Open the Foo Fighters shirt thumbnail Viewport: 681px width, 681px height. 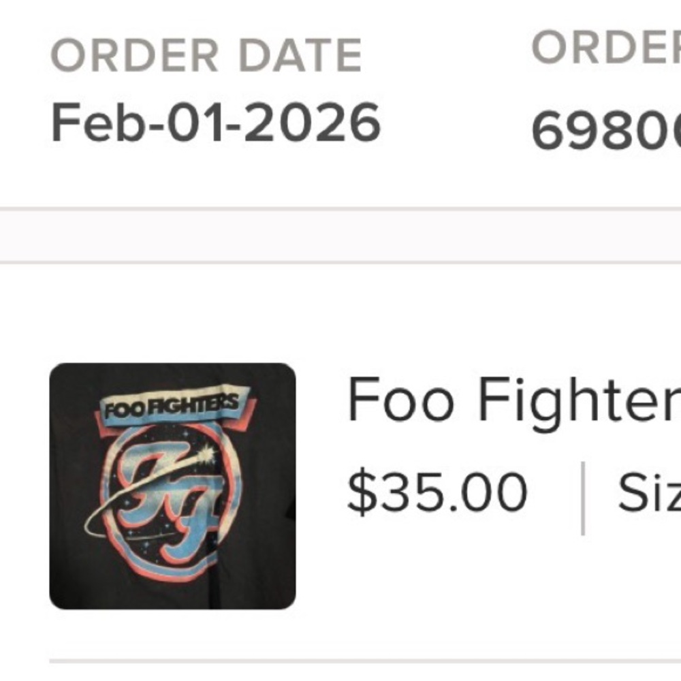click(172, 486)
